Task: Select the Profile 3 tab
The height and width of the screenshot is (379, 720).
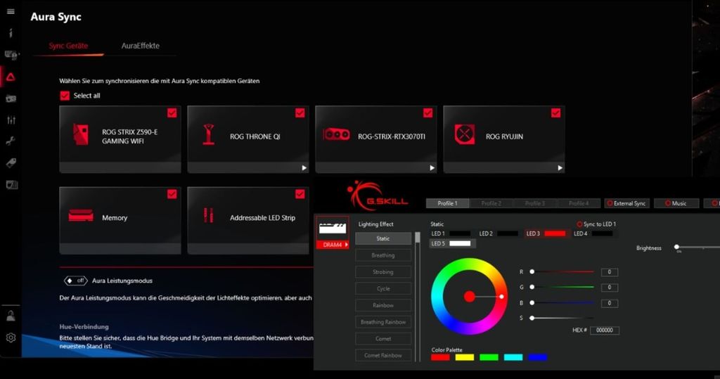Action: pyautogui.click(x=535, y=203)
